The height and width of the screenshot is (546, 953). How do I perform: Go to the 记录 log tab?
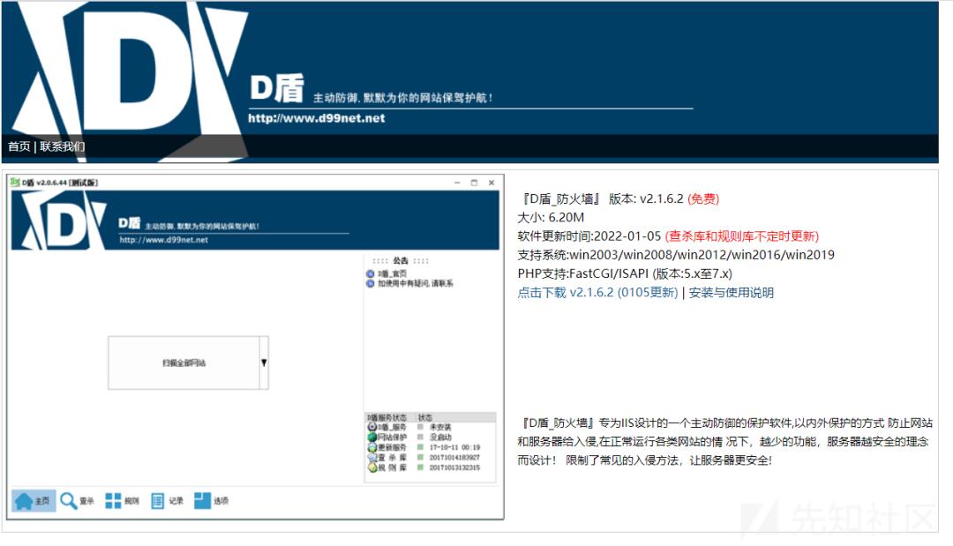click(167, 500)
